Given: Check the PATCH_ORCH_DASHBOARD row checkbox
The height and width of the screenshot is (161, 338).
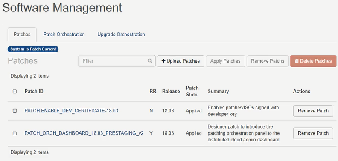Looking at the screenshot, I should coord(15,133).
